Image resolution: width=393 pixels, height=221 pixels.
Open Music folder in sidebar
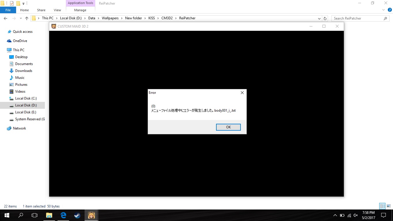click(x=20, y=78)
